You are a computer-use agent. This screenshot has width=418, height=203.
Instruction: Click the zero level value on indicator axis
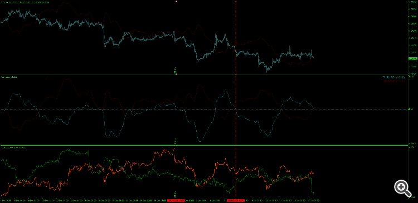[x=411, y=110]
